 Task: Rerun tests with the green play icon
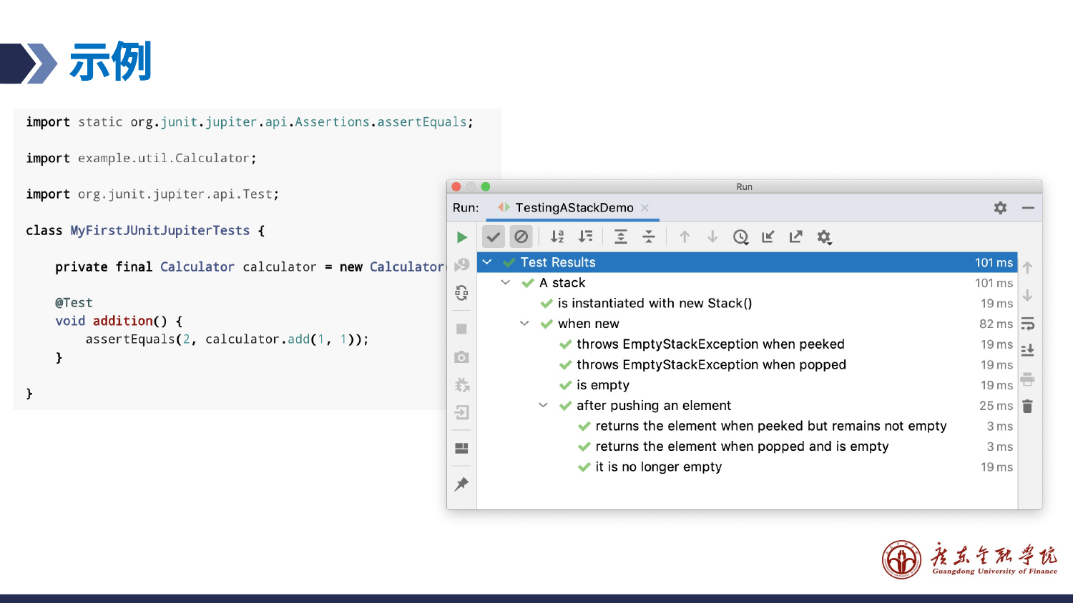(462, 237)
